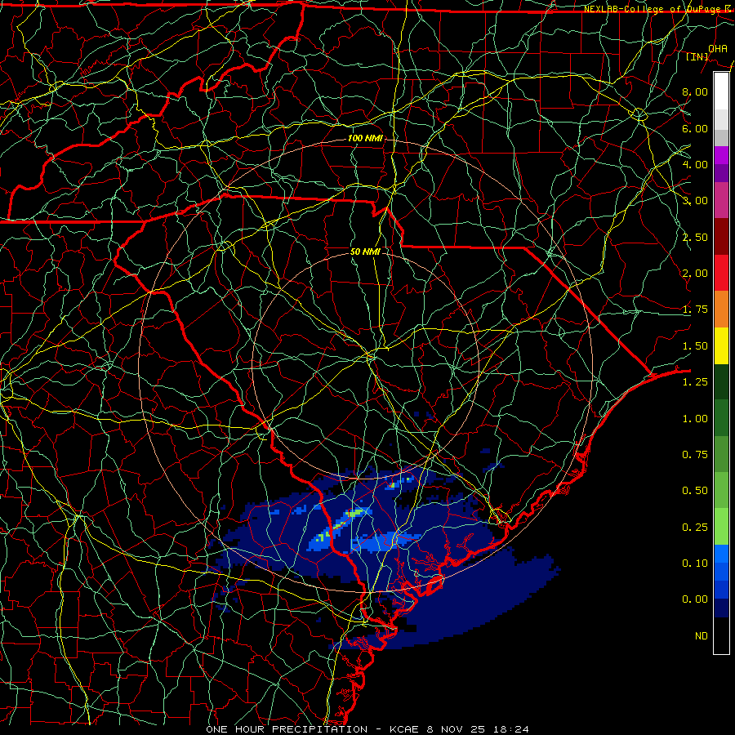The image size is (735, 735).
Task: Click the pink legend swatch beside 3.00
Action: coord(721,201)
